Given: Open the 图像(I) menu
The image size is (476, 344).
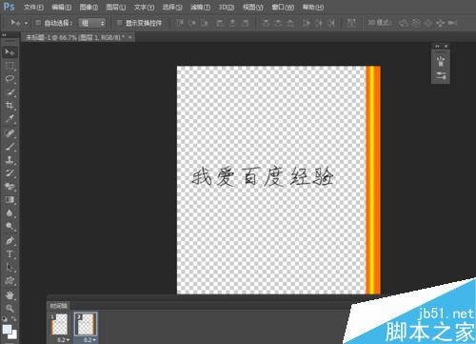Looking at the screenshot, I should point(89,7).
